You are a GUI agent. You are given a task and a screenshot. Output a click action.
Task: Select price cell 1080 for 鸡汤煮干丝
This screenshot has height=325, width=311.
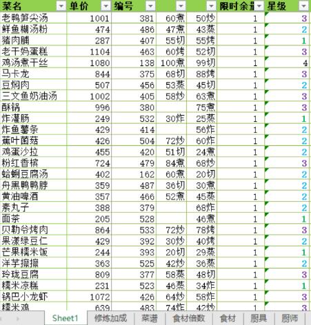coord(89,63)
